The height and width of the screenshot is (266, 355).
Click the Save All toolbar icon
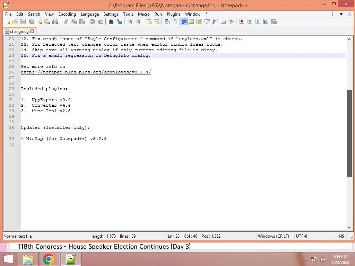tap(31, 21)
